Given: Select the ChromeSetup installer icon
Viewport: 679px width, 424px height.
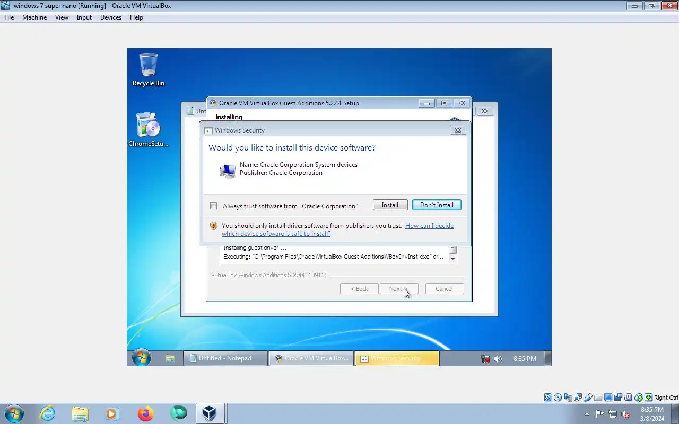Looking at the screenshot, I should pos(148,129).
